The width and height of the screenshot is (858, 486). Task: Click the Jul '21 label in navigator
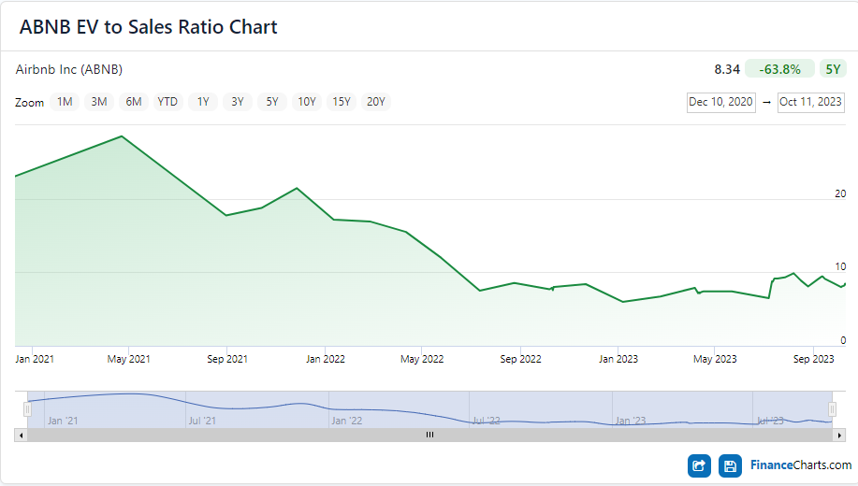(202, 421)
